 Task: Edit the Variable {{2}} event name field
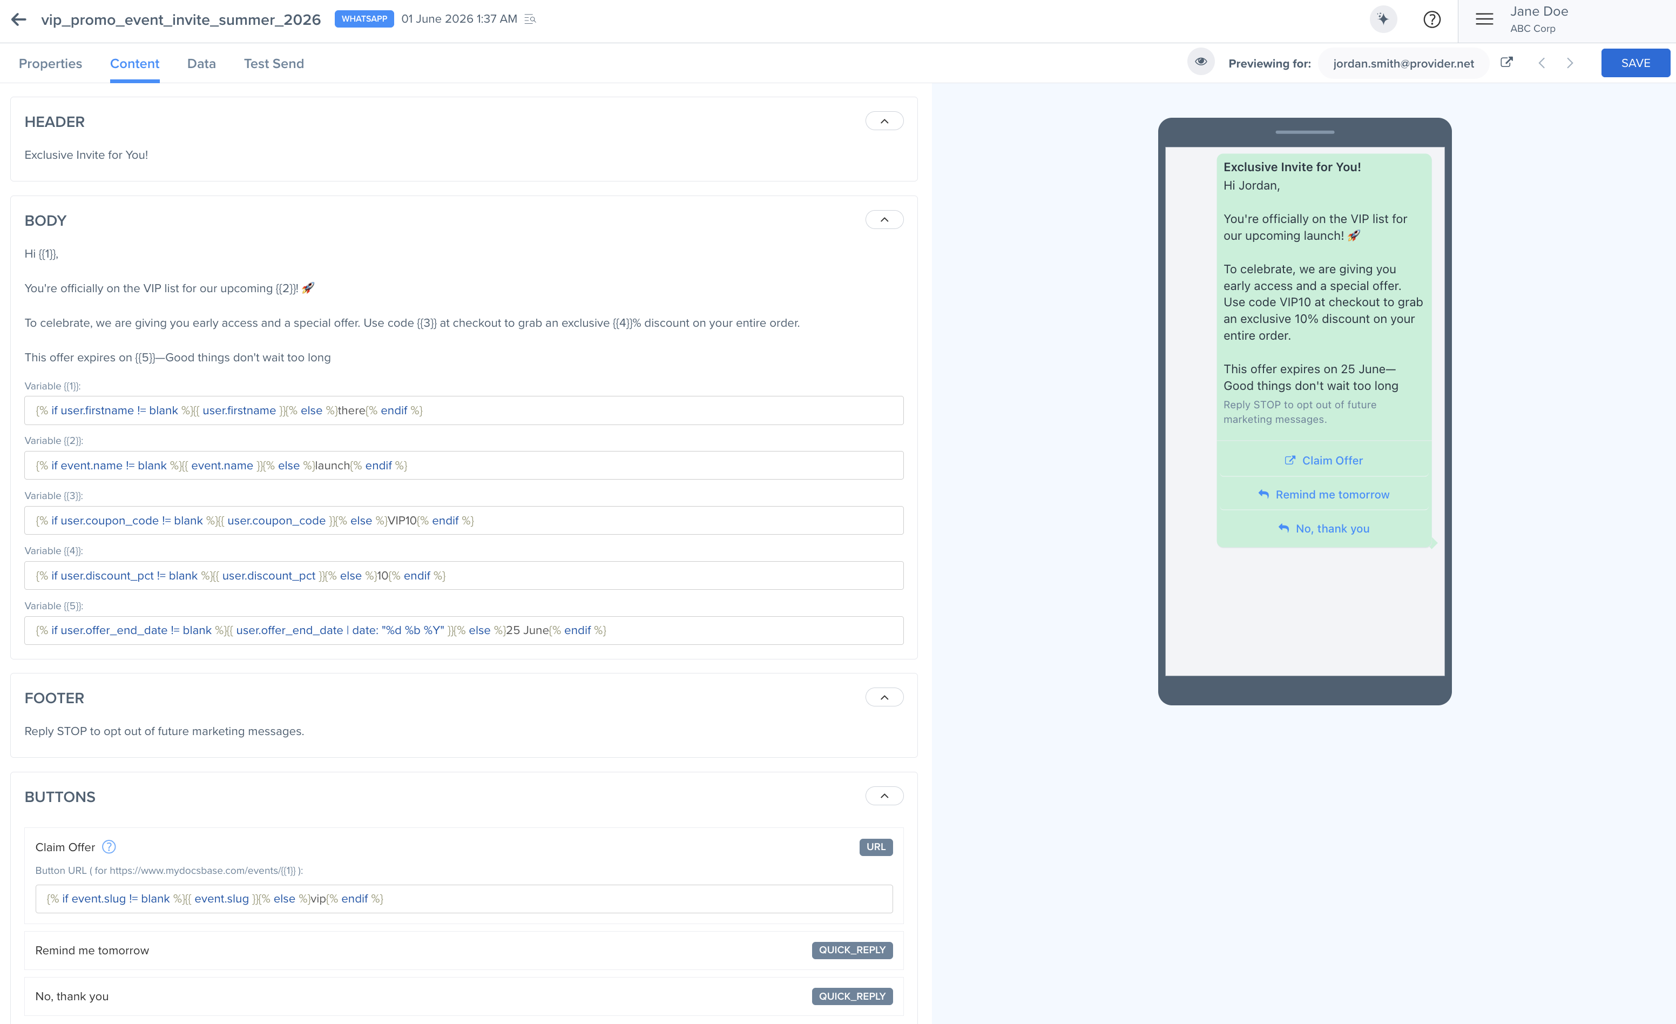pyautogui.click(x=464, y=466)
